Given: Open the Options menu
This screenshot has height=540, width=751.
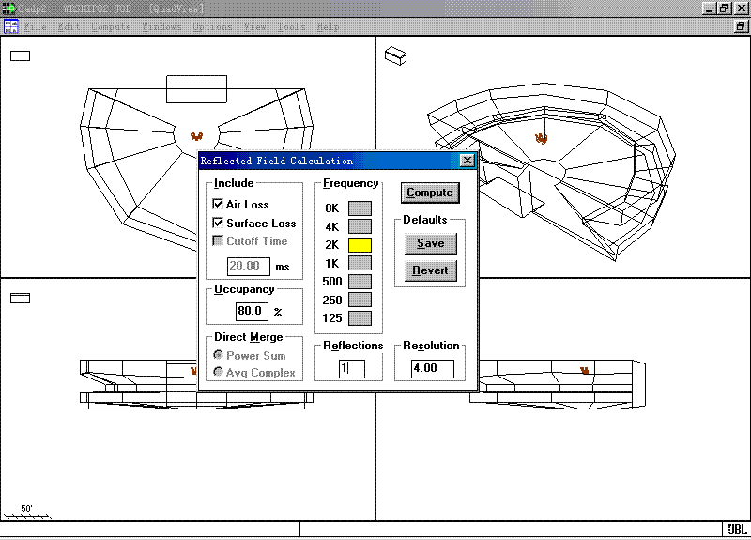Looking at the screenshot, I should pyautogui.click(x=212, y=26).
